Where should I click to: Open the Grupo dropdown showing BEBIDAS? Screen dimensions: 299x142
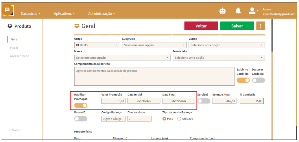pyautogui.click(x=97, y=45)
